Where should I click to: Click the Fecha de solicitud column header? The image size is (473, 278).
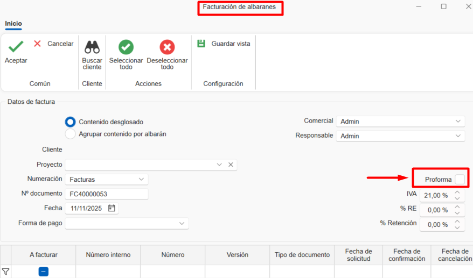[358, 255]
